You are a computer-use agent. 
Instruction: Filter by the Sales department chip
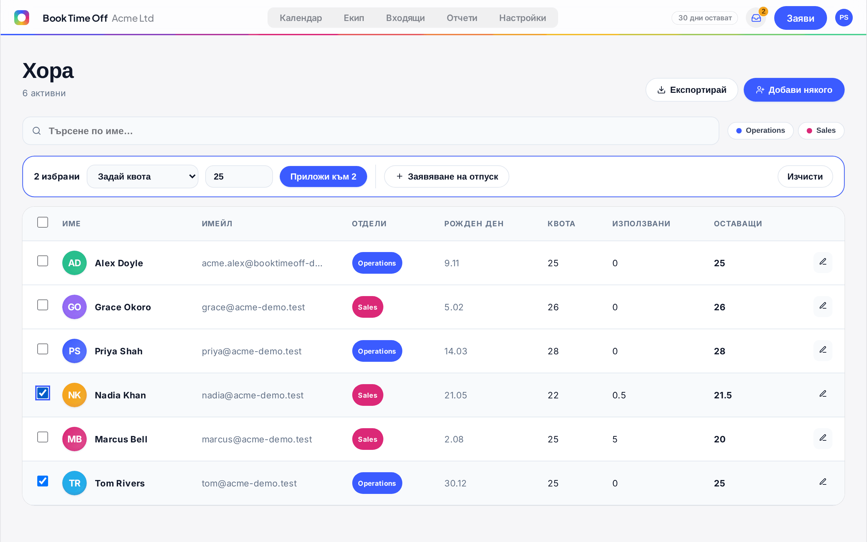[x=821, y=130]
